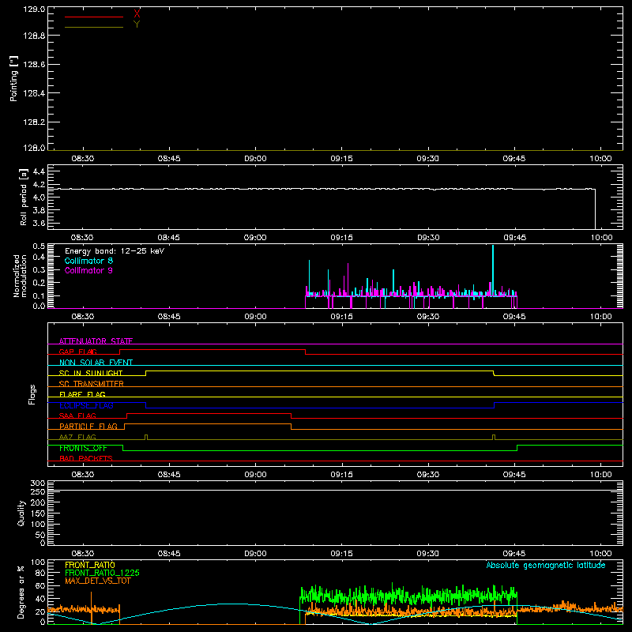Select the Y legend label in Pointing panel

point(137,24)
